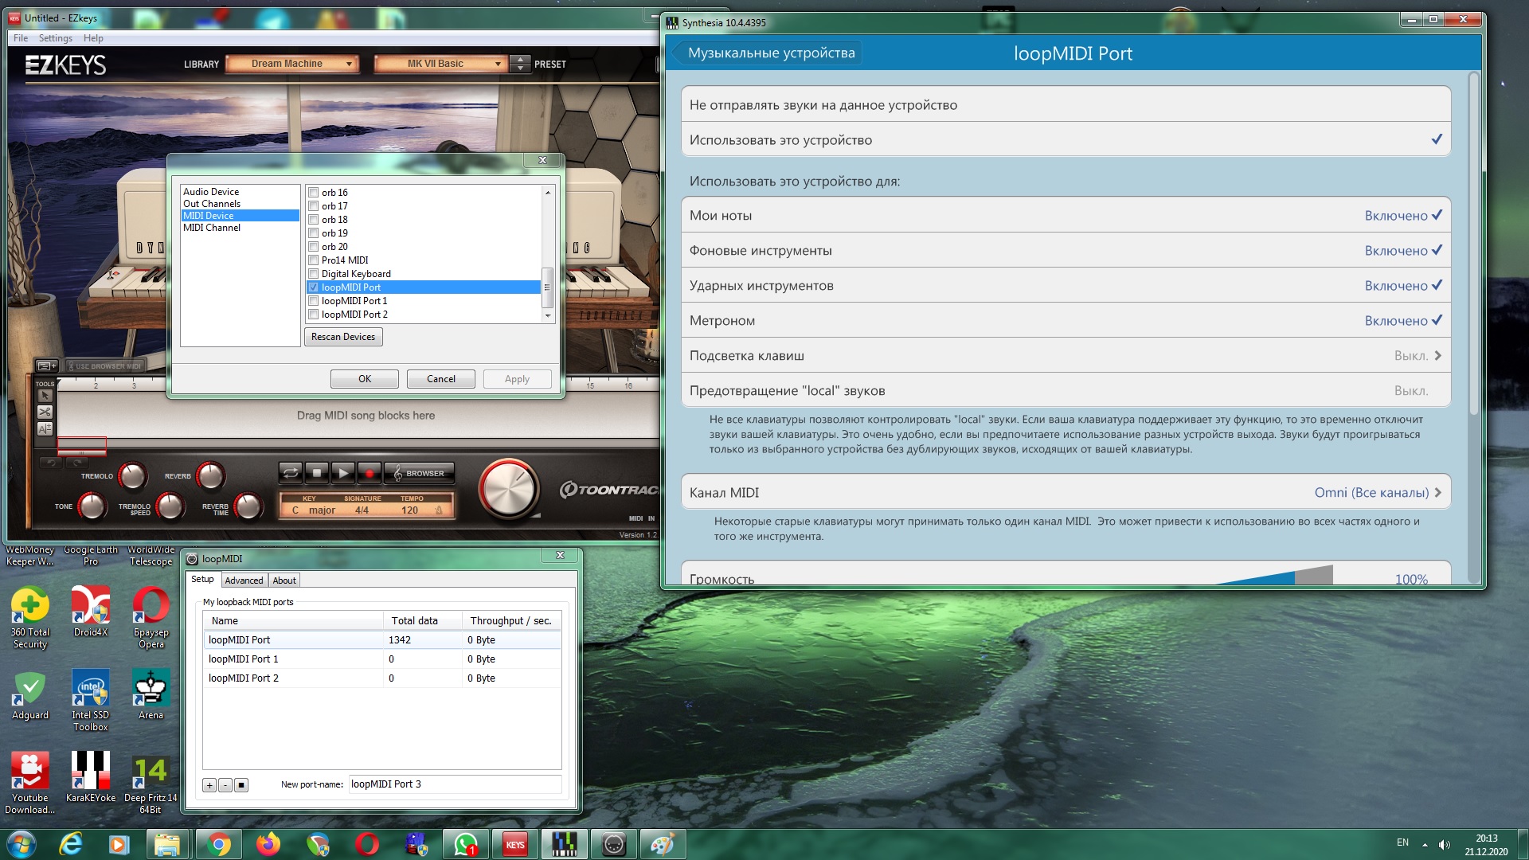This screenshot has width=1529, height=860.
Task: Check the Pro14 MIDI device
Action: 314,260
